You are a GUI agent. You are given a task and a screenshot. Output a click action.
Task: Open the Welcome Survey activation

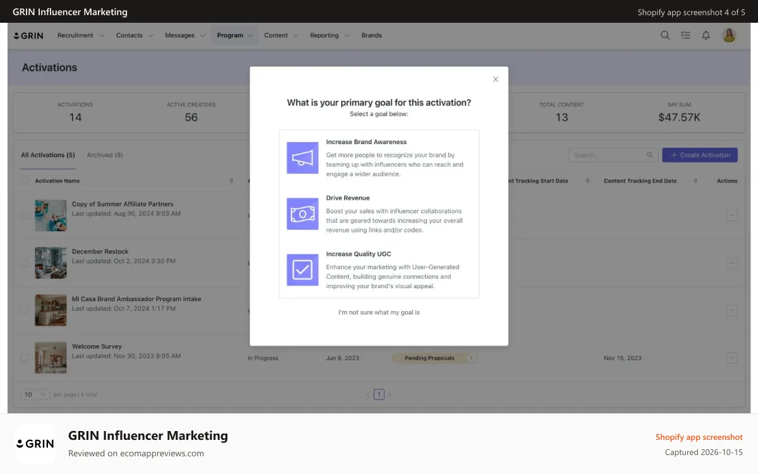pos(97,346)
